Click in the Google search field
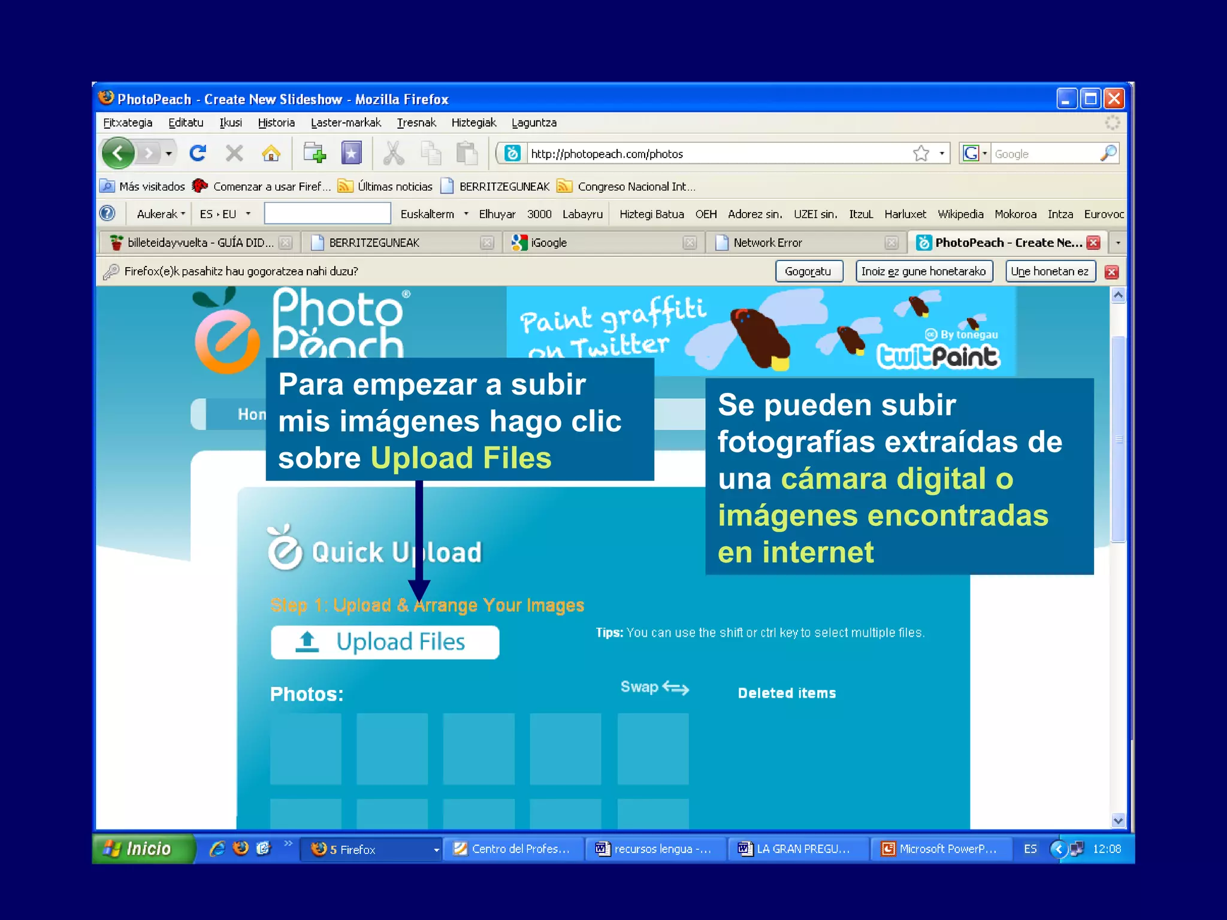This screenshot has width=1227, height=920. [x=1045, y=154]
